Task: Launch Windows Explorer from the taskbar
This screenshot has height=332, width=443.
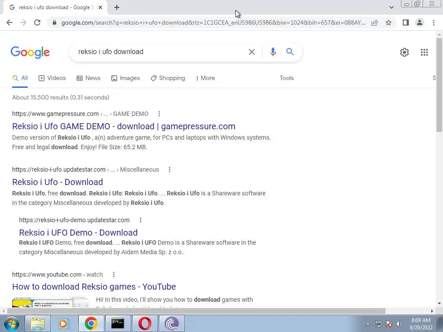Action: click(38, 323)
